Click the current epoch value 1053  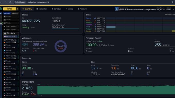point(56,21)
